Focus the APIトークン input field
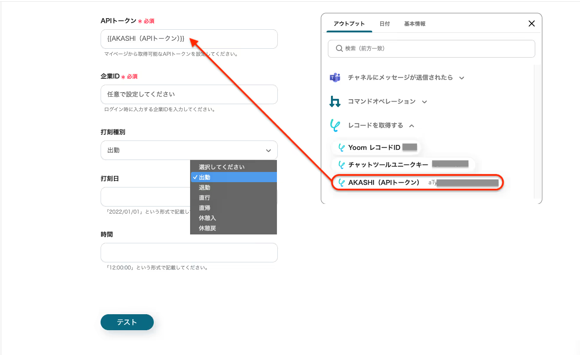 coord(189,39)
